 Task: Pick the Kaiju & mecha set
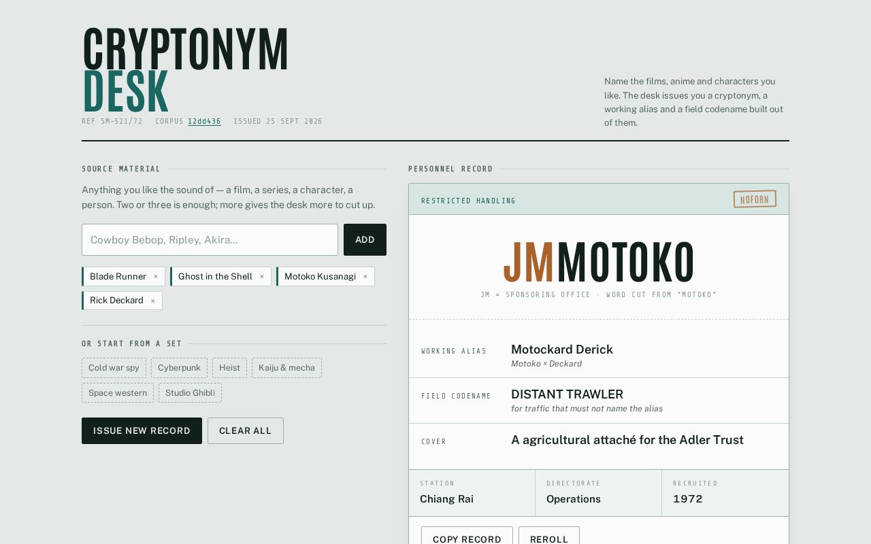point(286,368)
